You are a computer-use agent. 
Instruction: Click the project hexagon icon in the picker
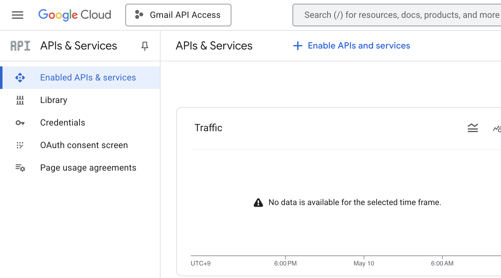pos(139,15)
